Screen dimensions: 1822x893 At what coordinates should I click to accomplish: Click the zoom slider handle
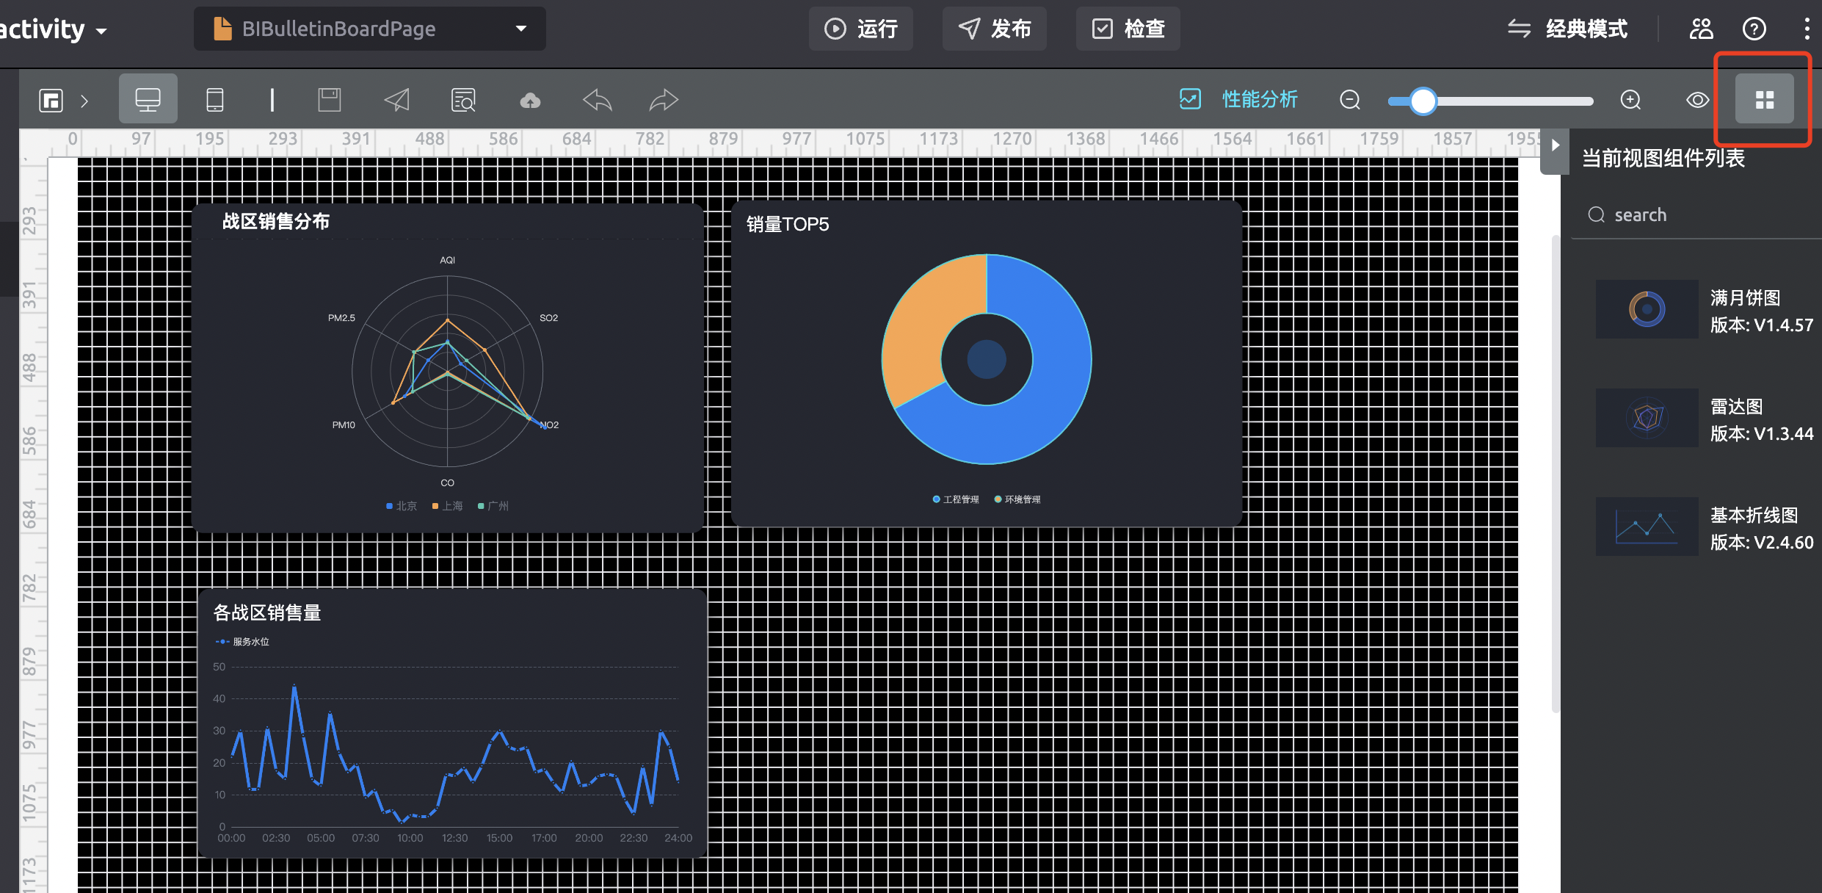pyautogui.click(x=1423, y=101)
